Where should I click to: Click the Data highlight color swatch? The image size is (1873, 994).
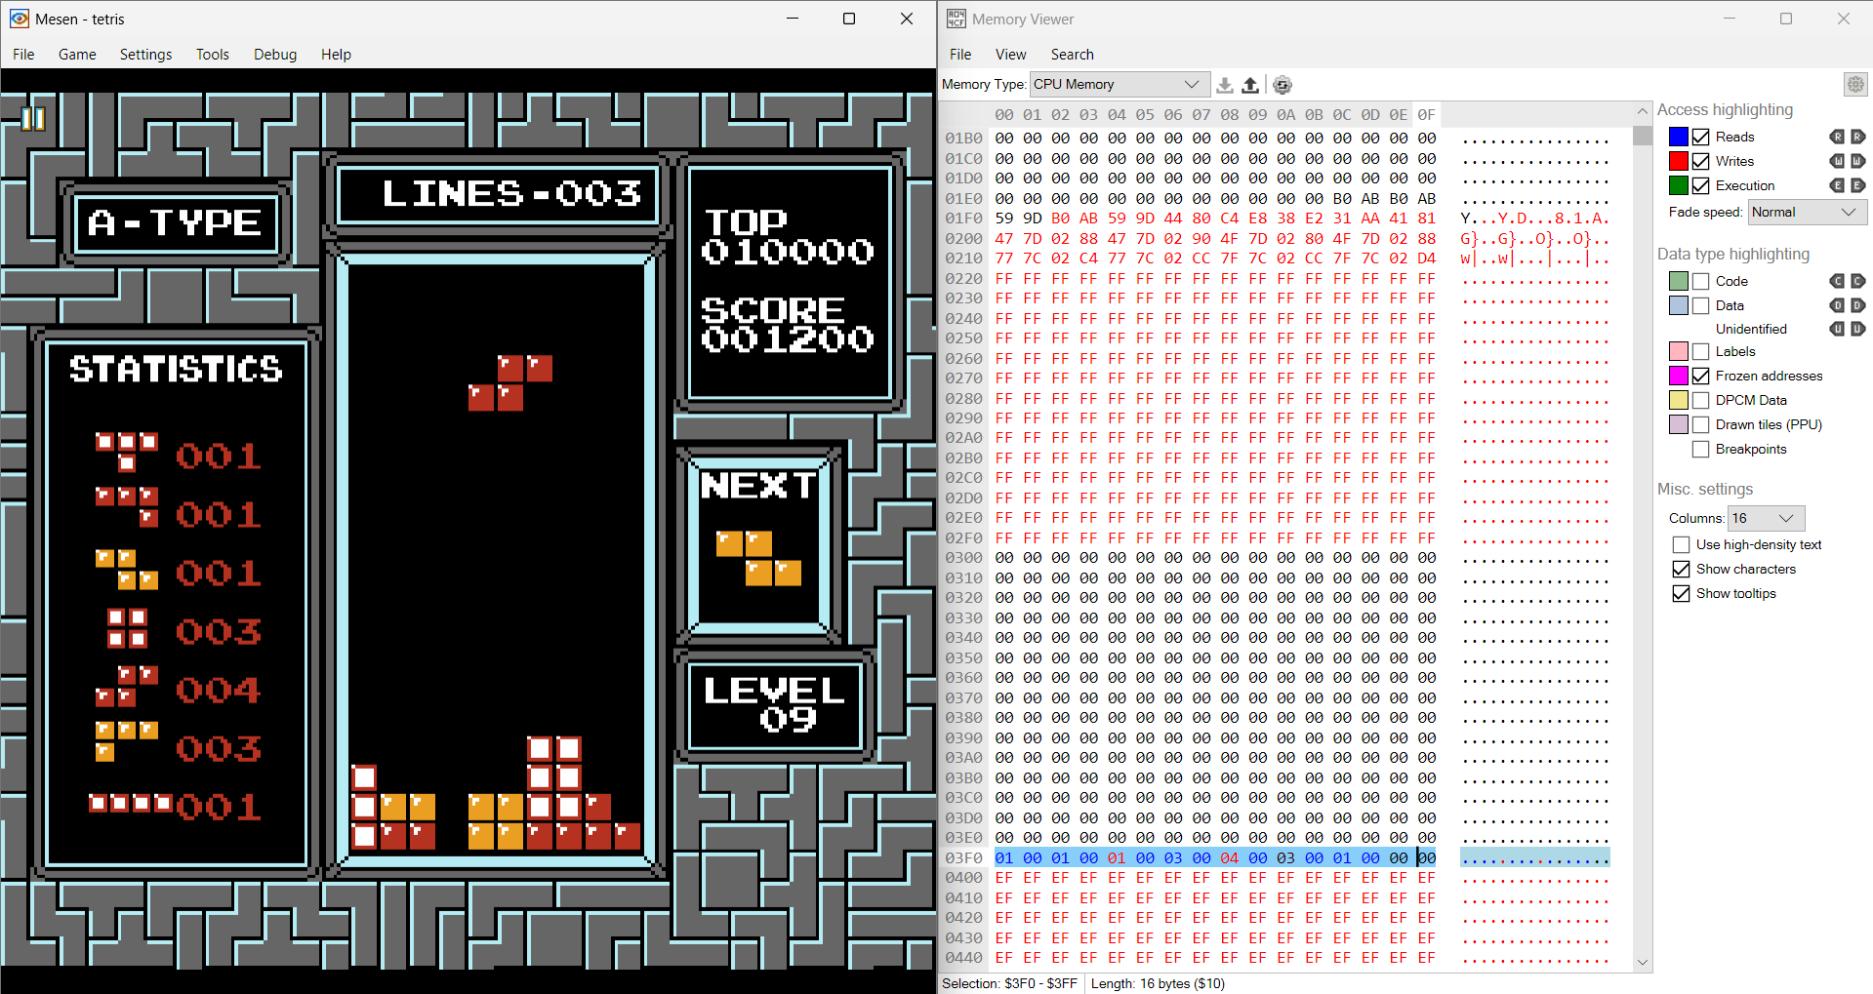click(x=1679, y=305)
